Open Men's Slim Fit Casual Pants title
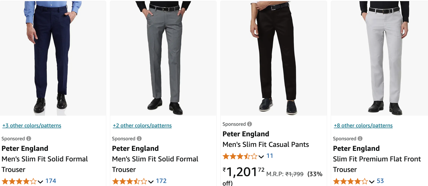This screenshot has height=186, width=428. click(266, 145)
